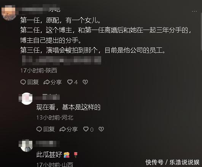Click reply bubble icon on 河北 comment
Viewport: 202px width, 167px height.
click(x=39, y=129)
